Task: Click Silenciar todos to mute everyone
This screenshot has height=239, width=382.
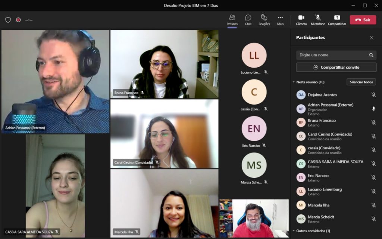Action: point(361,82)
